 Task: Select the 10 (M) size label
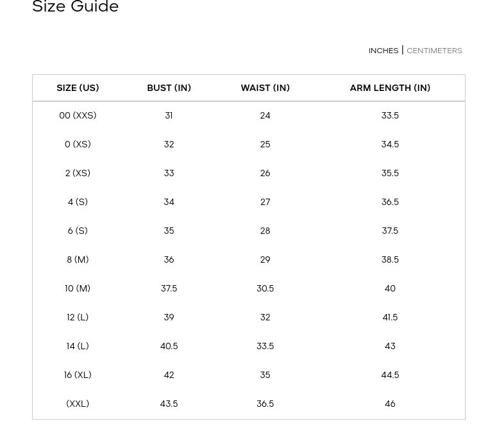(78, 288)
